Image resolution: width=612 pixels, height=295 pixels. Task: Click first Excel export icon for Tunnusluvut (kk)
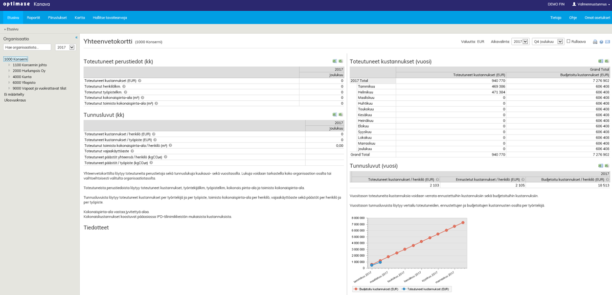(x=335, y=114)
